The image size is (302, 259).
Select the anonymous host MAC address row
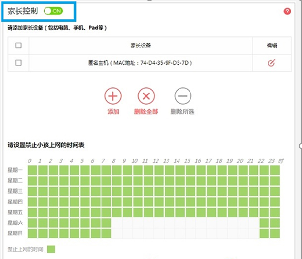tap(140, 63)
